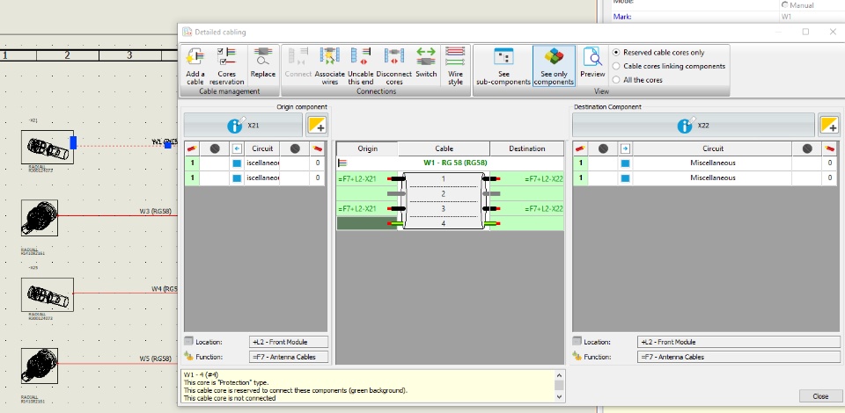Click destination table Circuit column header
The width and height of the screenshot is (845, 413).
[x=712, y=149]
